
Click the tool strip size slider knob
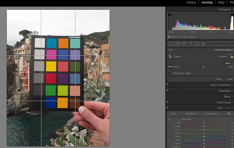[x=203, y=44]
